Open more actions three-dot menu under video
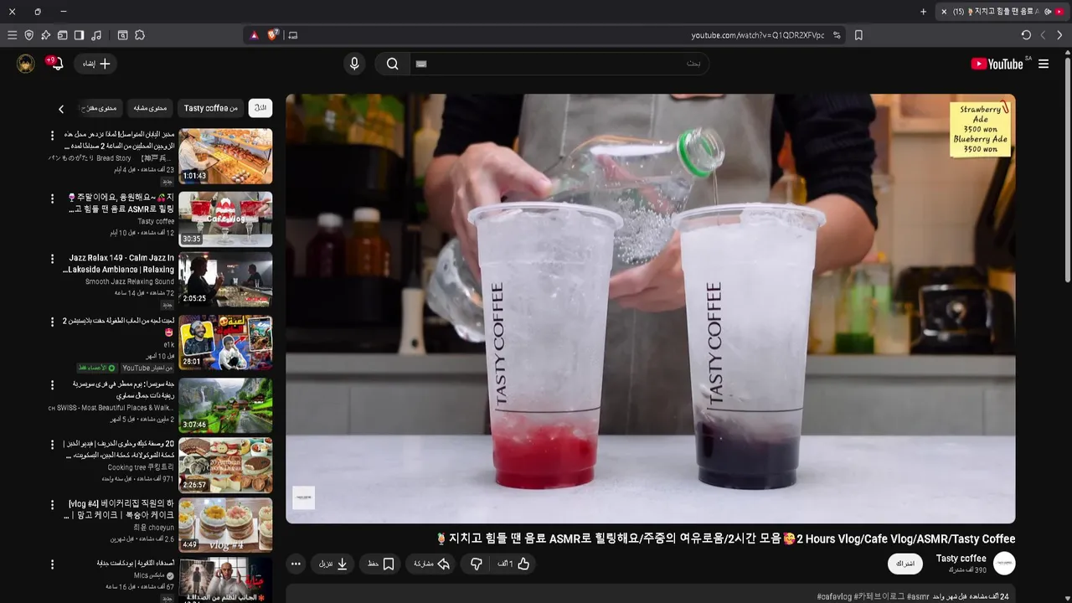This screenshot has height=603, width=1072. (x=296, y=564)
